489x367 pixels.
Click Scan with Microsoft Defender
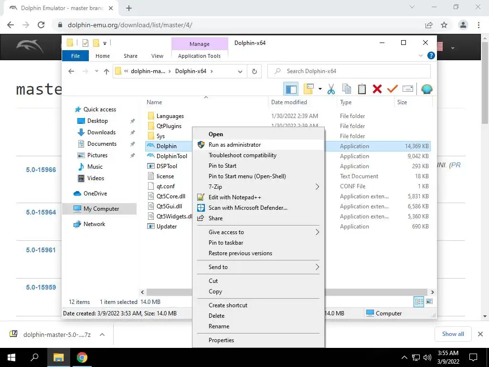tap(259, 208)
